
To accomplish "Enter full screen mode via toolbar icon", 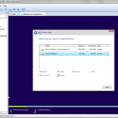I will click(14, 9).
